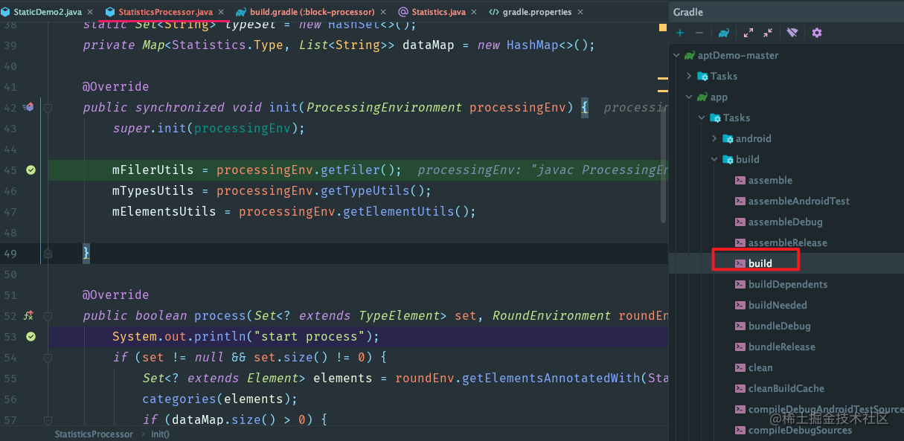The width and height of the screenshot is (904, 441).
Task: Select the compileDebugAndroidTestSources Gradle task
Action: pyautogui.click(x=824, y=409)
